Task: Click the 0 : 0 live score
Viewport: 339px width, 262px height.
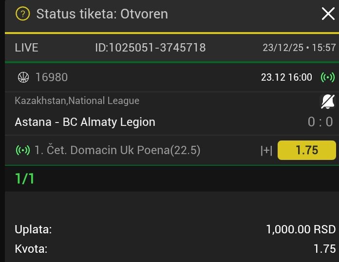Action: pyautogui.click(x=320, y=122)
